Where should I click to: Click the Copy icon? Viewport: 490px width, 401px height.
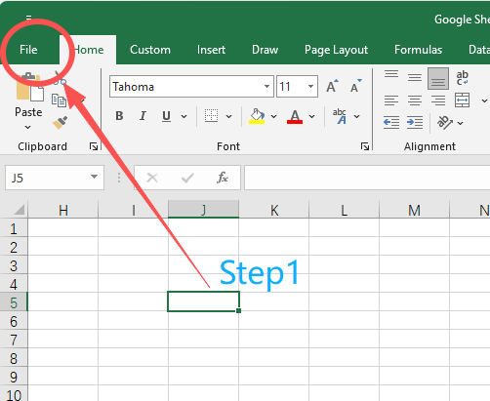pos(59,100)
